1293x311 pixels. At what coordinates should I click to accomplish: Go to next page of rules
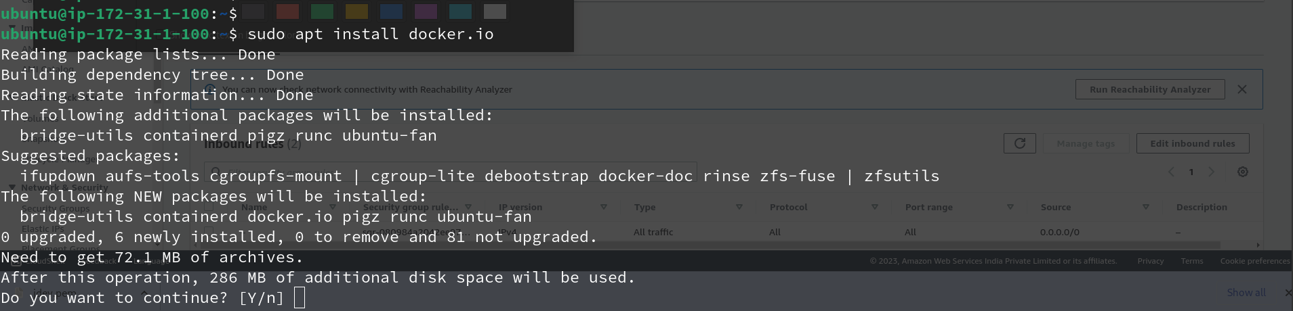[x=1212, y=172]
